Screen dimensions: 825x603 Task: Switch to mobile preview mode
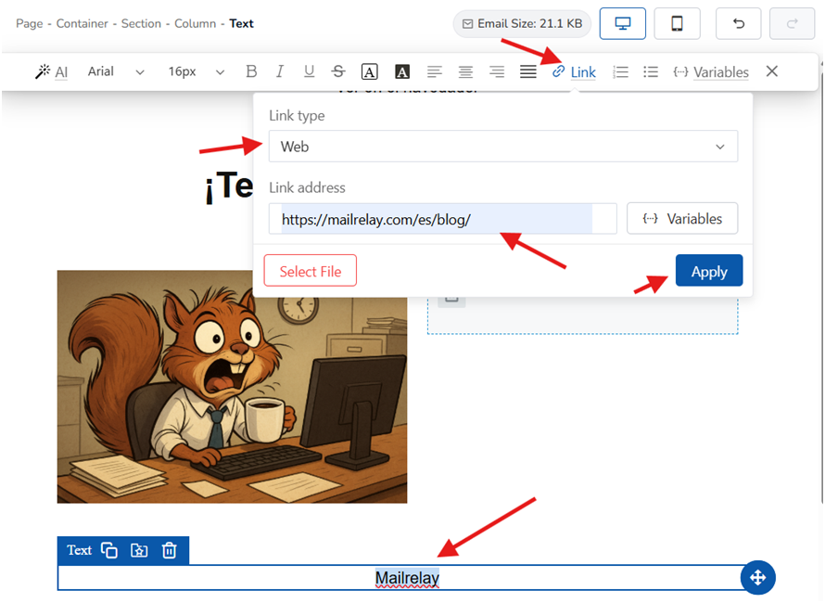(x=677, y=24)
